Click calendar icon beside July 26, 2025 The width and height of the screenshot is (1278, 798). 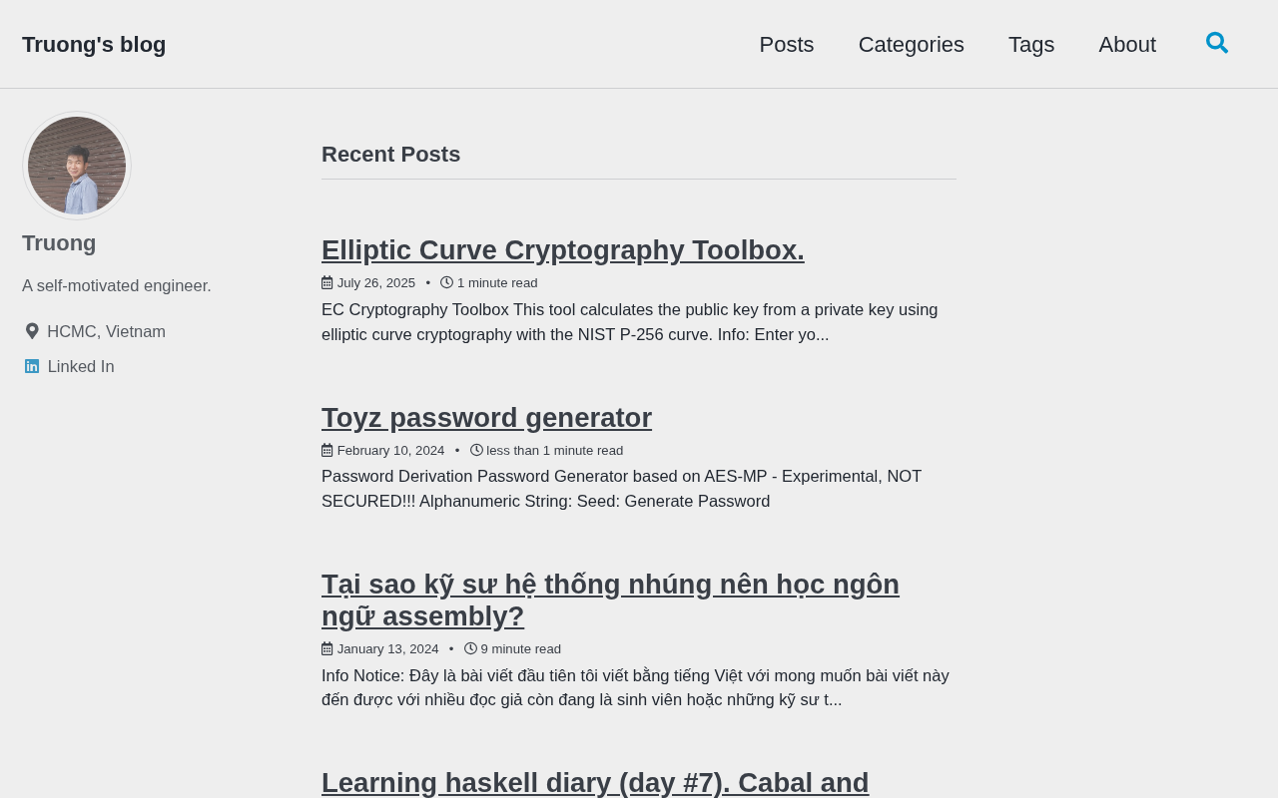click(x=326, y=282)
